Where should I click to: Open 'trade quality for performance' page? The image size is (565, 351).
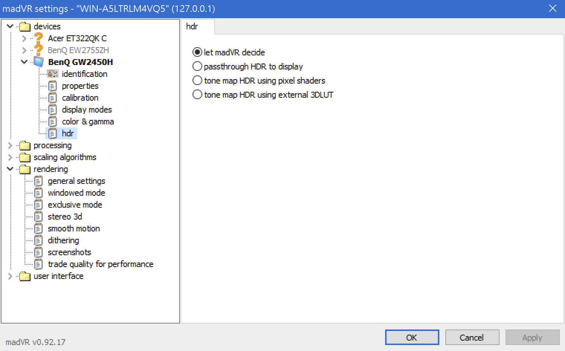pos(100,264)
